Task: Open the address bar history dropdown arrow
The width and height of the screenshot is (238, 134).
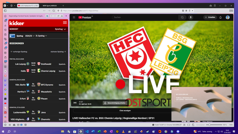Action: pos(193,11)
